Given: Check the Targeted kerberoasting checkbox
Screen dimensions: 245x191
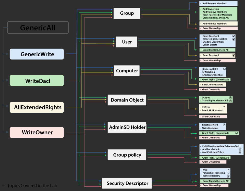Looking at the screenshot, I should (x=234, y=39).
